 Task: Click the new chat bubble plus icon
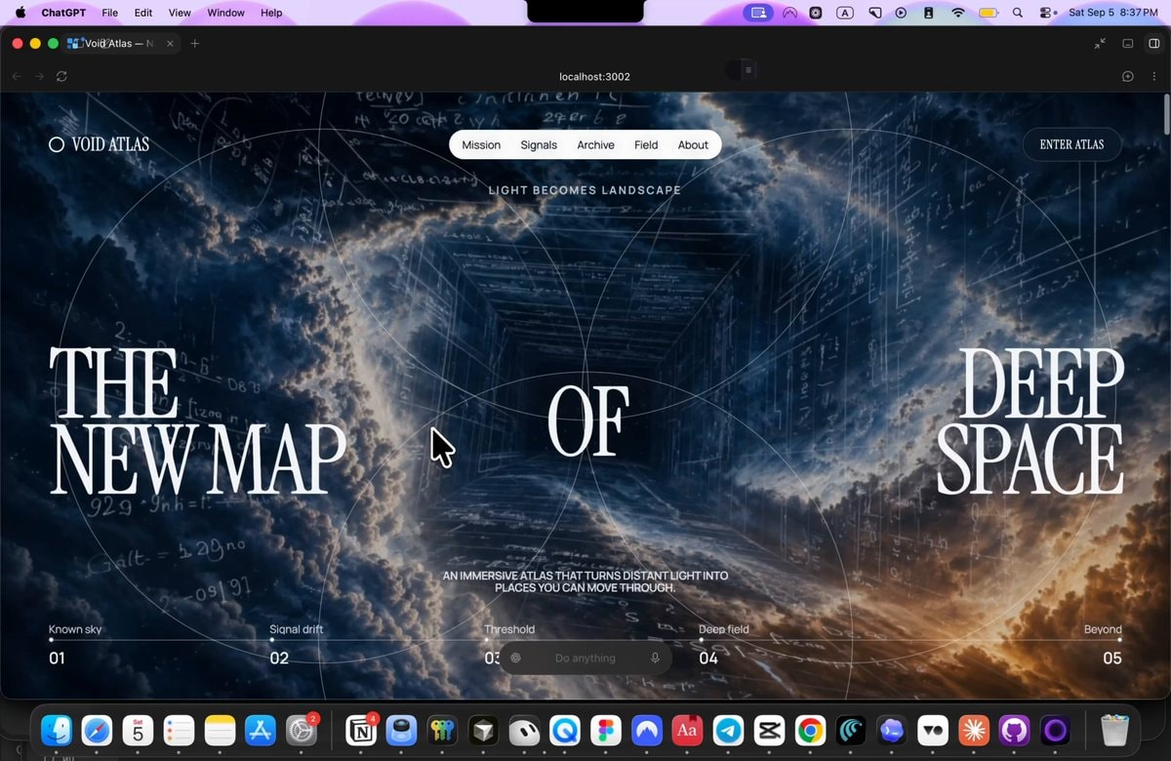point(1128,76)
